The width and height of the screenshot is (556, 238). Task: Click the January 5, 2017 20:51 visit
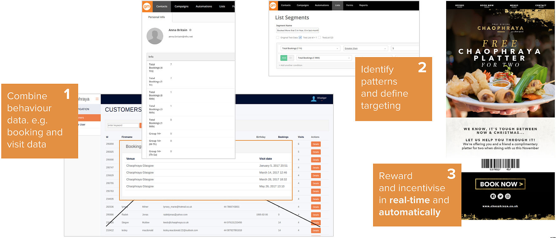pos(273,166)
